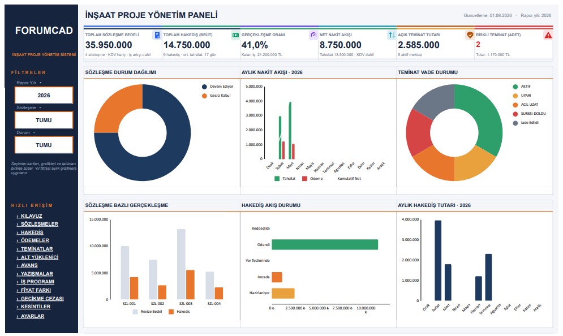Click the SZL-003 axis label
563x336 pixels.
[x=186, y=304]
